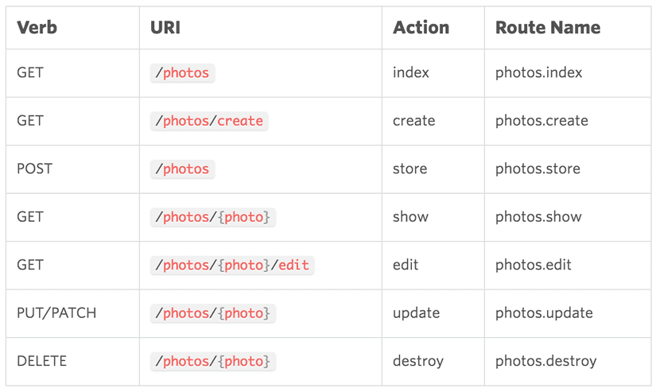Click the photos.store route name

(x=538, y=169)
